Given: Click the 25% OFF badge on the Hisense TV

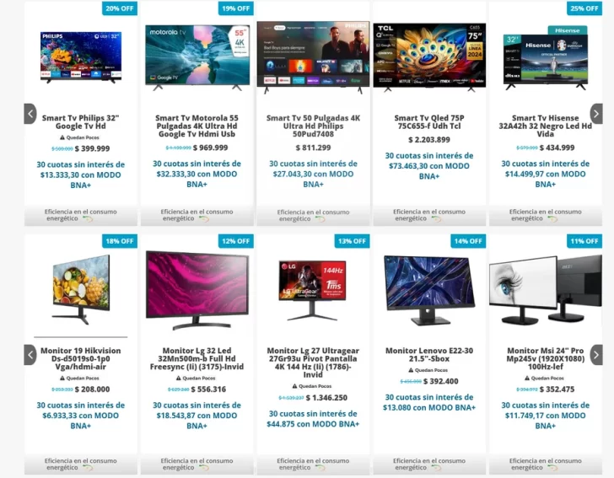Looking at the screenshot, I should pos(584,8).
